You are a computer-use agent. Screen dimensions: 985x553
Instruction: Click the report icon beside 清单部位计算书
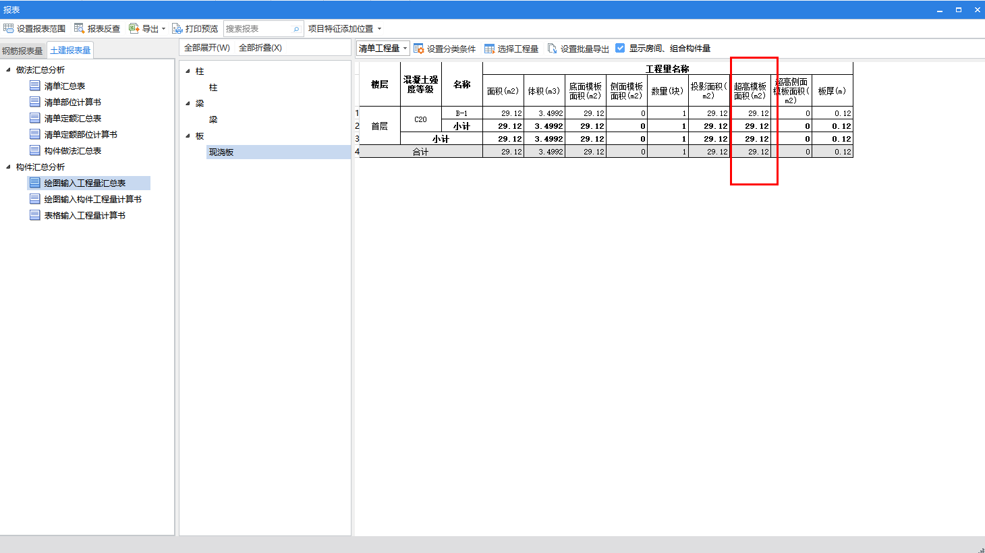(35, 102)
